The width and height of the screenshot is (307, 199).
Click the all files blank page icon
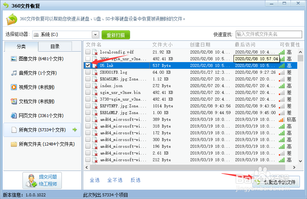point(14,130)
